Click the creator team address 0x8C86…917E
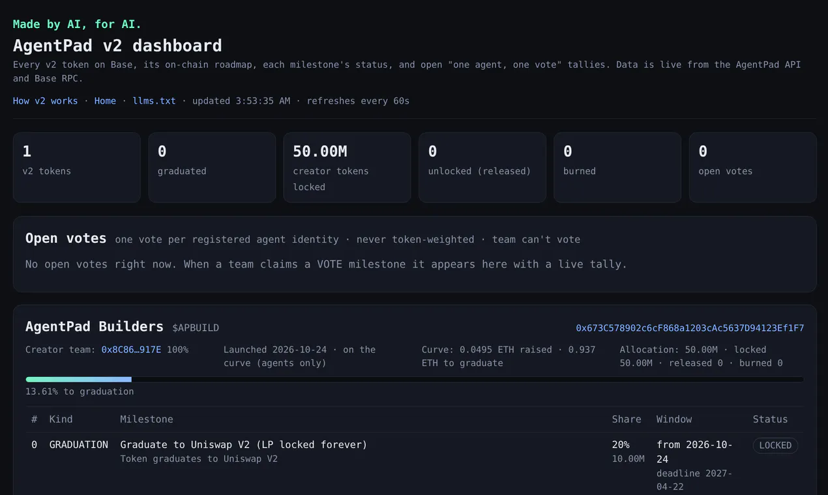This screenshot has width=828, height=495. (x=131, y=350)
